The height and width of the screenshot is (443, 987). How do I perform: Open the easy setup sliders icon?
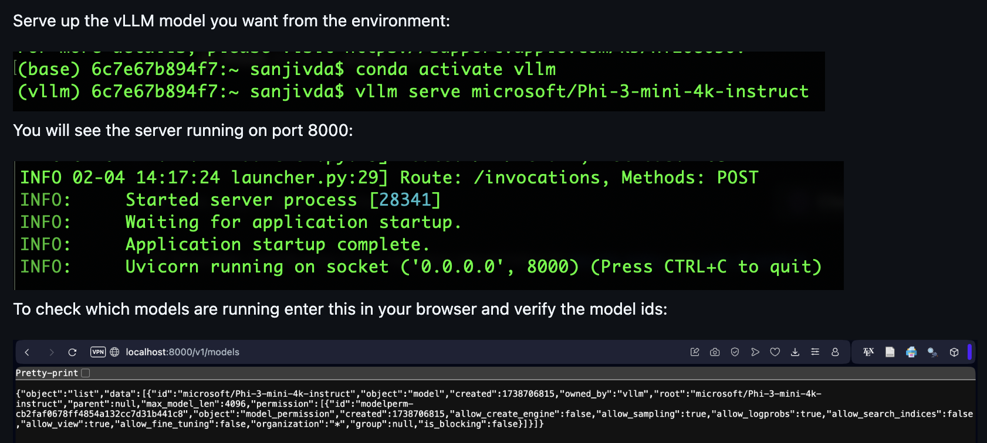(815, 352)
